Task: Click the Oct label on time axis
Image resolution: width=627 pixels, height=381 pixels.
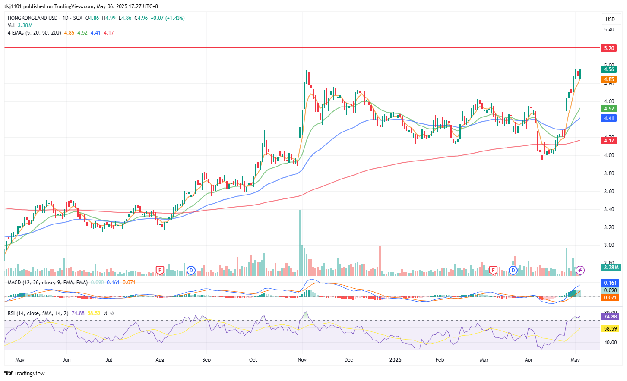Action: 253,360
